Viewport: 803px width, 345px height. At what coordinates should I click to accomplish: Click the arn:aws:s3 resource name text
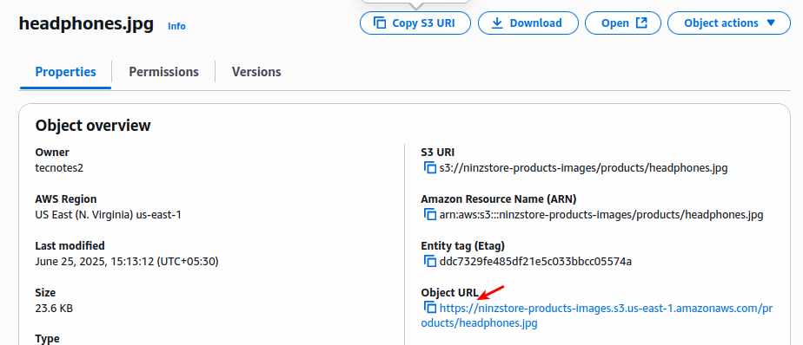pyautogui.click(x=601, y=215)
